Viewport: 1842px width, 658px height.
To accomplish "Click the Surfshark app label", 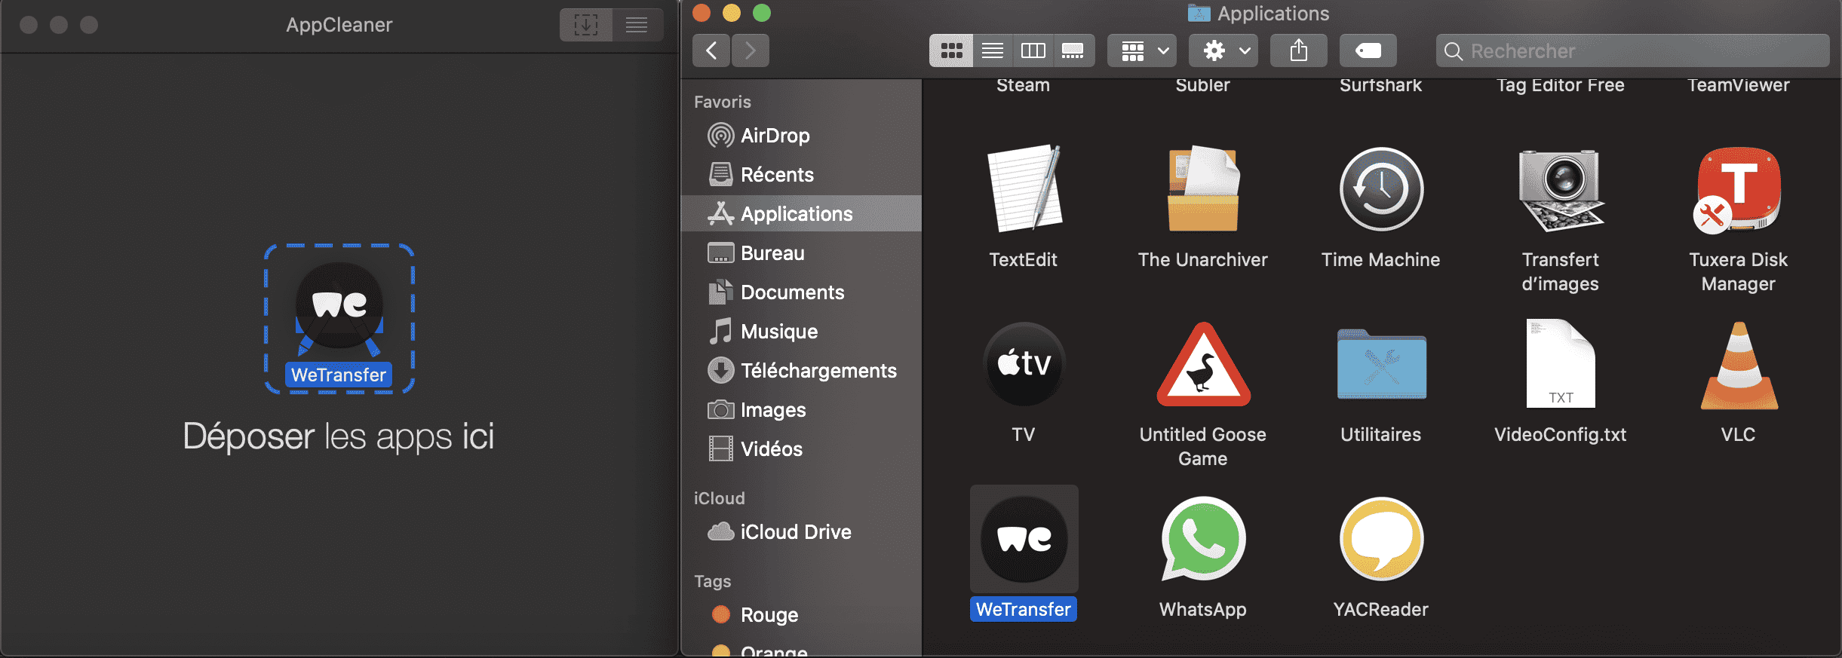I will click(x=1381, y=85).
